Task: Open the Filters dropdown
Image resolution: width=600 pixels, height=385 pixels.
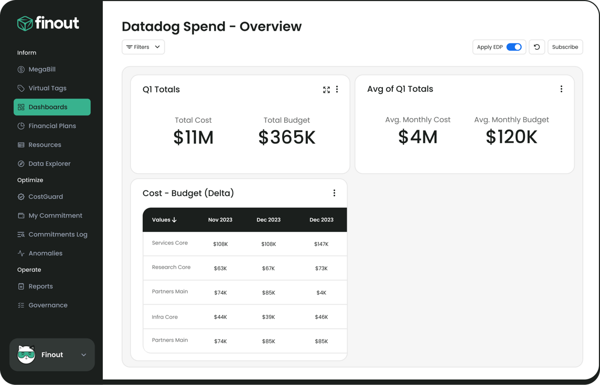Action: point(143,47)
